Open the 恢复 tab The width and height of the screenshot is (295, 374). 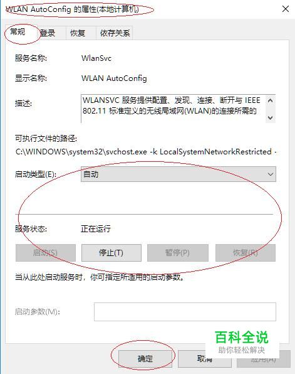78,33
